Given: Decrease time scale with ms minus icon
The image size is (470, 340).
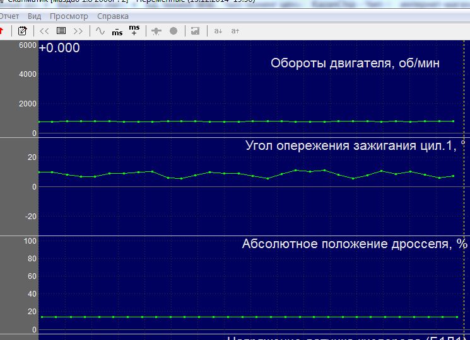Looking at the screenshot, I should [117, 31].
